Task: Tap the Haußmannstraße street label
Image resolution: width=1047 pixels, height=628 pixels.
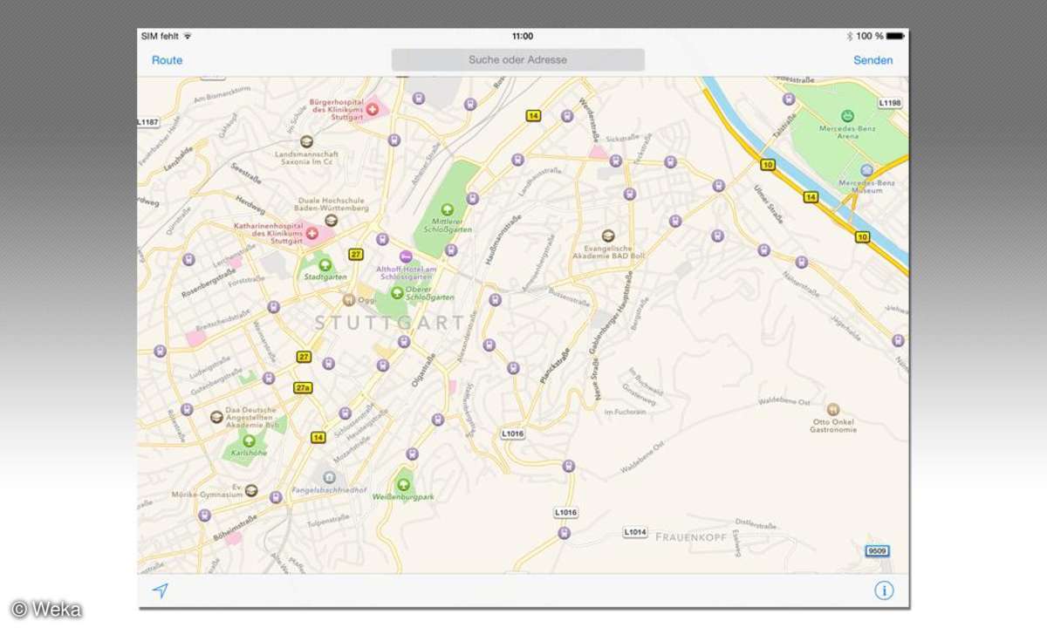Action: [503, 240]
